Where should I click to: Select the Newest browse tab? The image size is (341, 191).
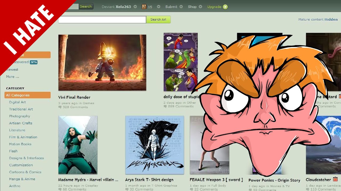pos(12,70)
